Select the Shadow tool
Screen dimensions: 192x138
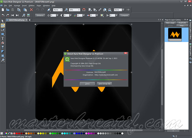pos(2,51)
